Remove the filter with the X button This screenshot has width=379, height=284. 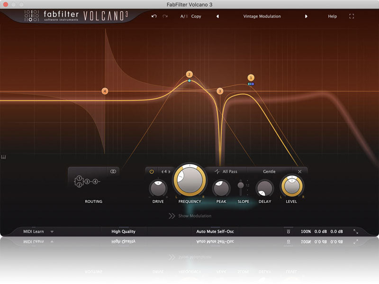point(300,171)
